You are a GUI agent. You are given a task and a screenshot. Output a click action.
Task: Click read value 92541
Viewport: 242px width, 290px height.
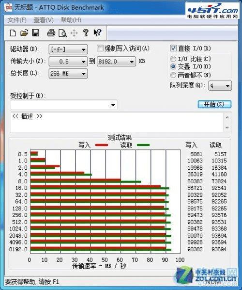219,188
